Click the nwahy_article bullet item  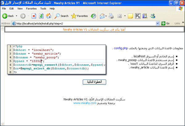151,67
